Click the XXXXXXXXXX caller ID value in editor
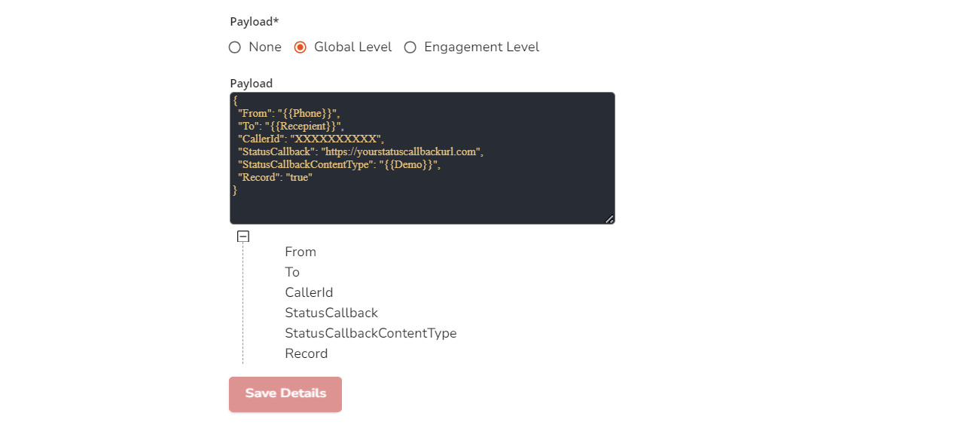Screen dimensions: 967x434 pyautogui.click(x=336, y=139)
